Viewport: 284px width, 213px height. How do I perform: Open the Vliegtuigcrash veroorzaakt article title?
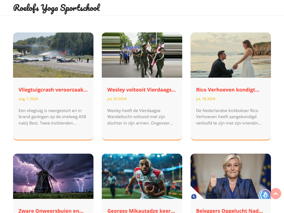tap(53, 90)
